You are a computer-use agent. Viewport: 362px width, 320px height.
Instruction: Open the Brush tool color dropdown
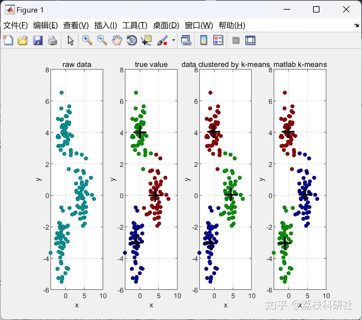coord(173,41)
